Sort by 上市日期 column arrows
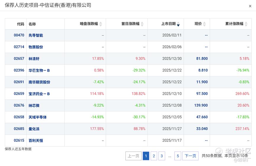This screenshot has height=166, width=256. point(178,24)
